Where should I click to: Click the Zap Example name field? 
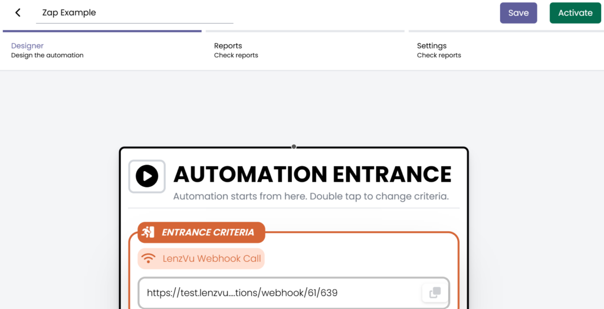point(134,12)
